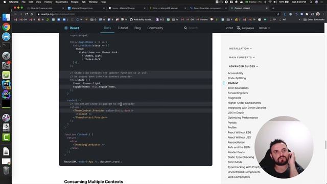Open the Accessibility guide
The width and height of the screenshot is (327, 184).
tap(236, 73)
